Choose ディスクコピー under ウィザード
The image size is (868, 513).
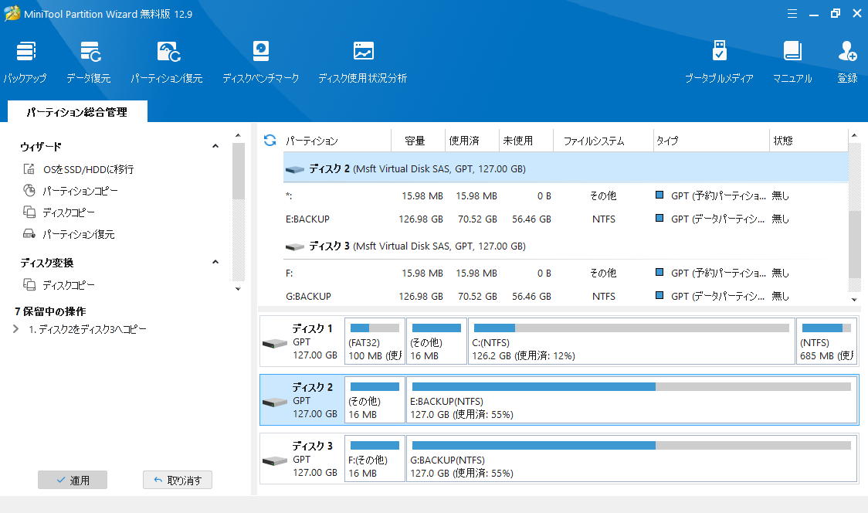pos(59,212)
